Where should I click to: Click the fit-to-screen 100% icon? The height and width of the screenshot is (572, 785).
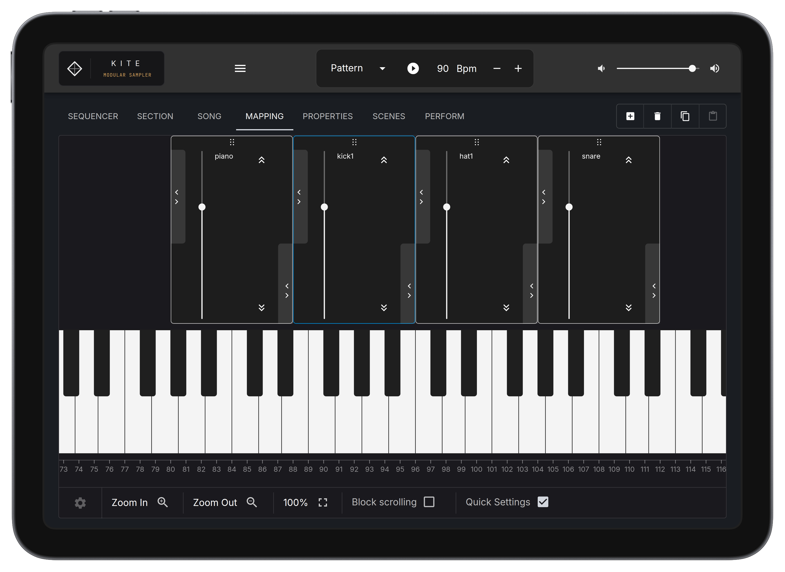323,502
